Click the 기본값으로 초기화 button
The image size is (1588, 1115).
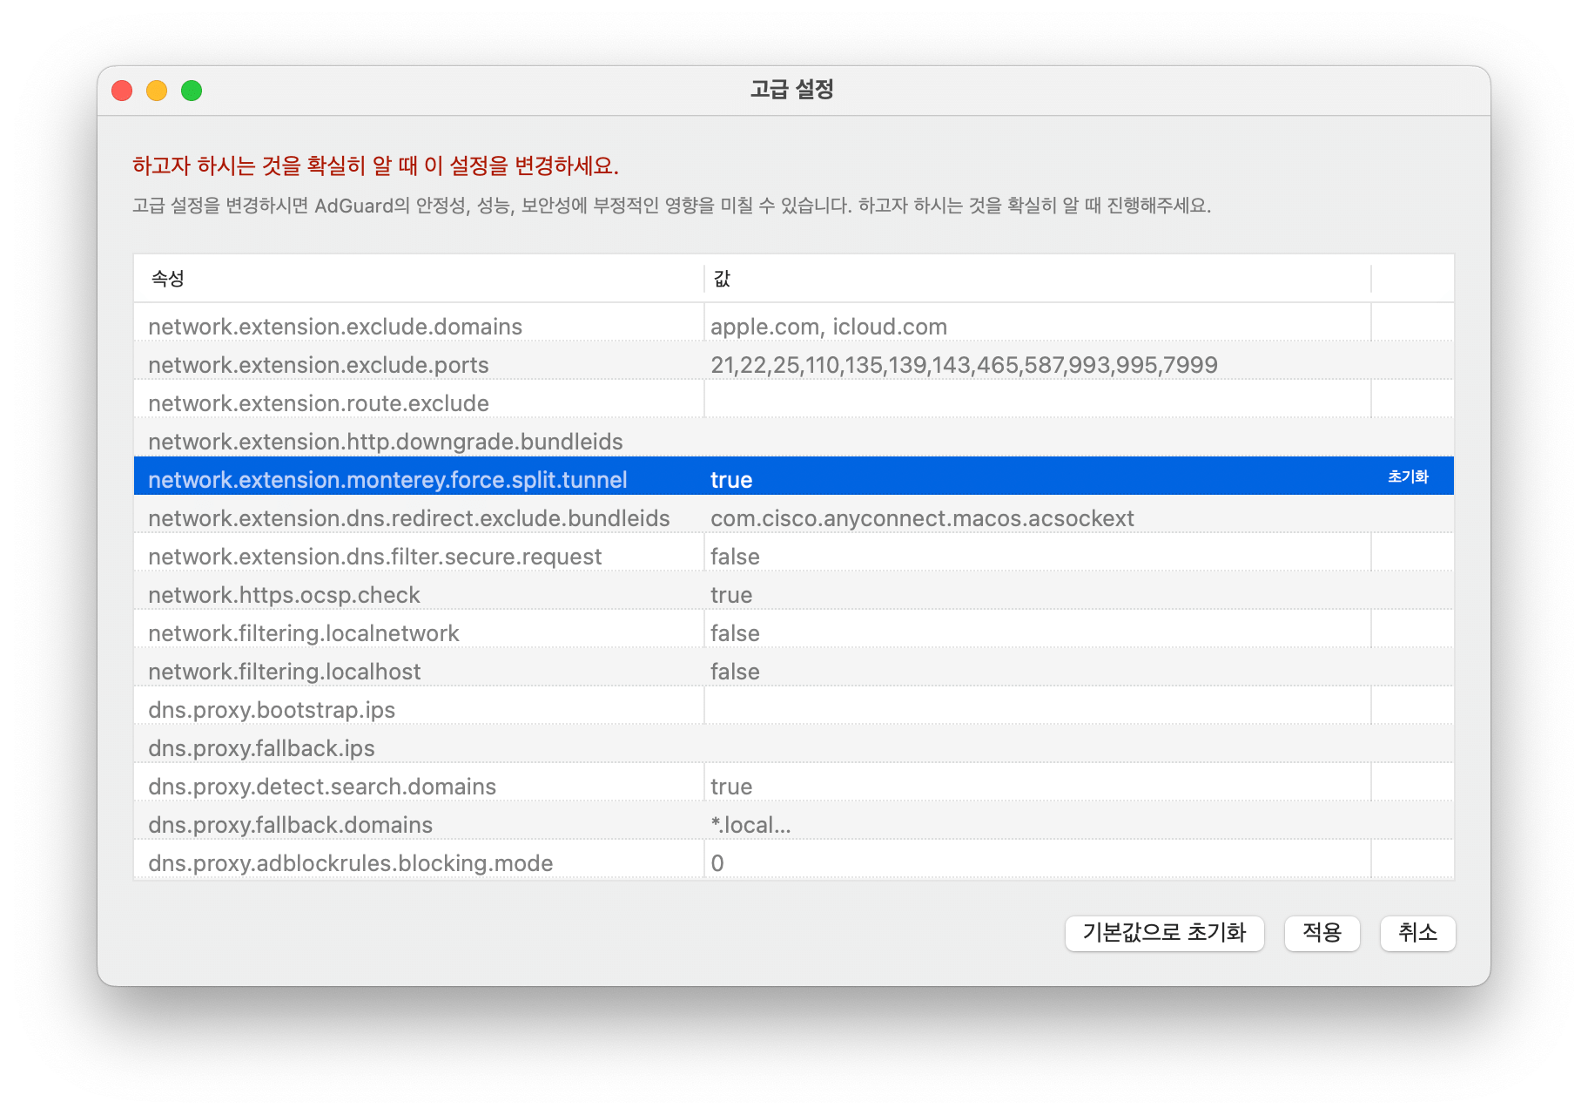(1164, 933)
